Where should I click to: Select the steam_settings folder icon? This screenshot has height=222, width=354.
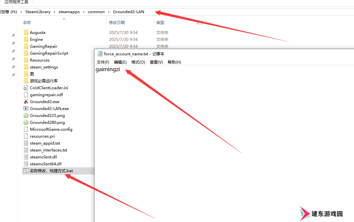click(26, 67)
